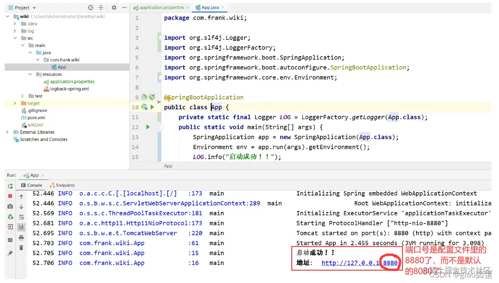
Task: Select Scratches and Consoles node
Action: point(44,139)
